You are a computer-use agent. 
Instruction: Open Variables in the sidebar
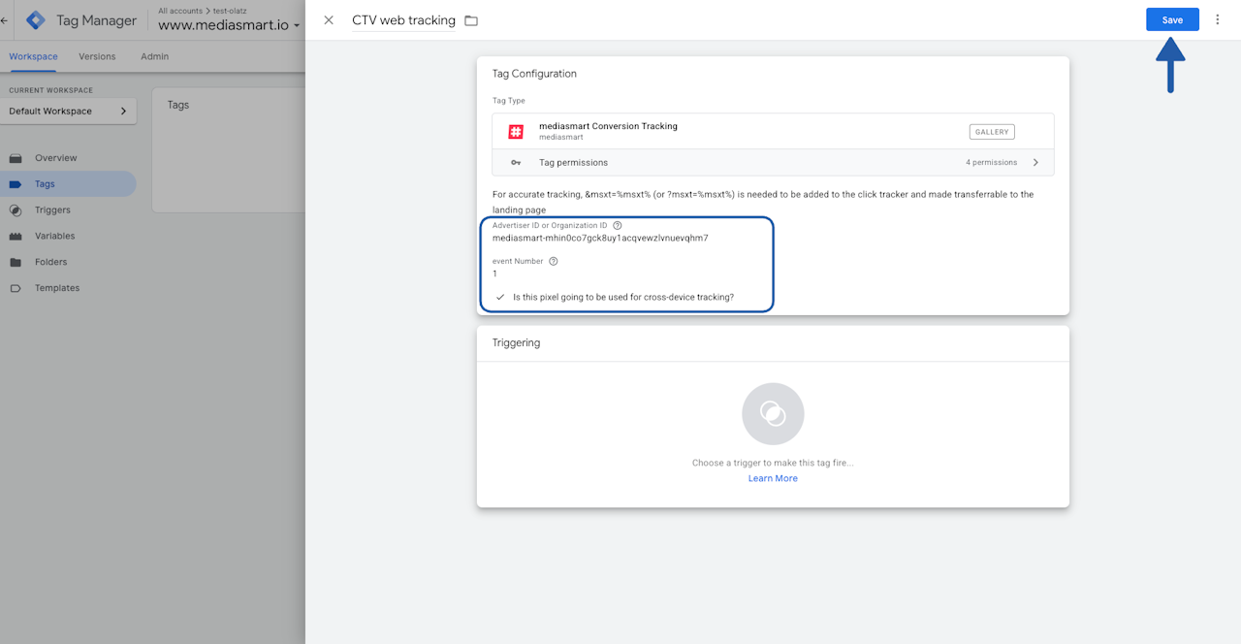click(54, 237)
